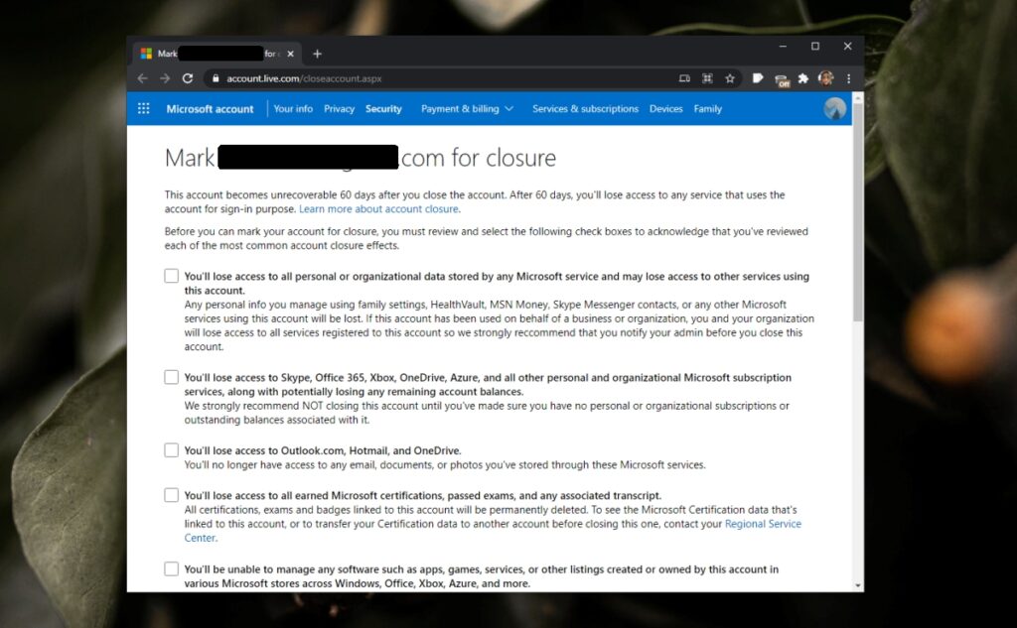Tick the Microsoft certifications acknowledgment checkbox

[171, 494]
